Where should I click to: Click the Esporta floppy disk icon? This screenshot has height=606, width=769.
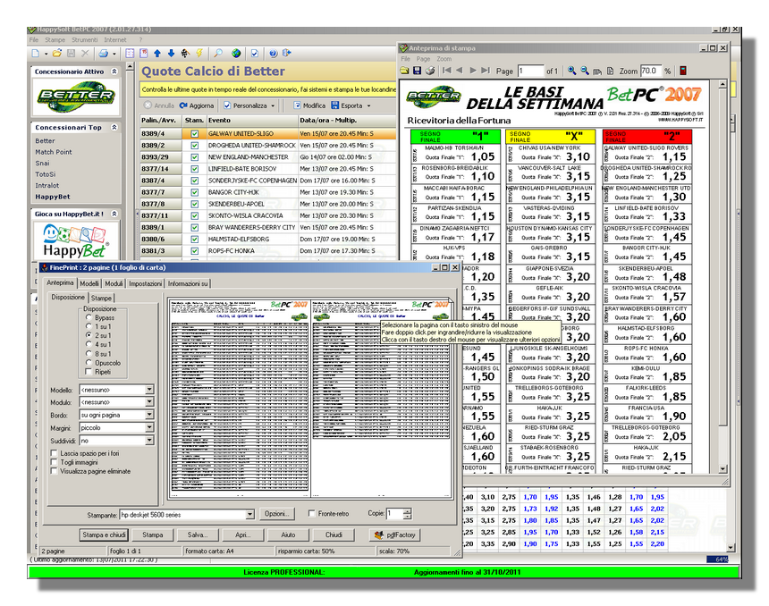click(335, 105)
